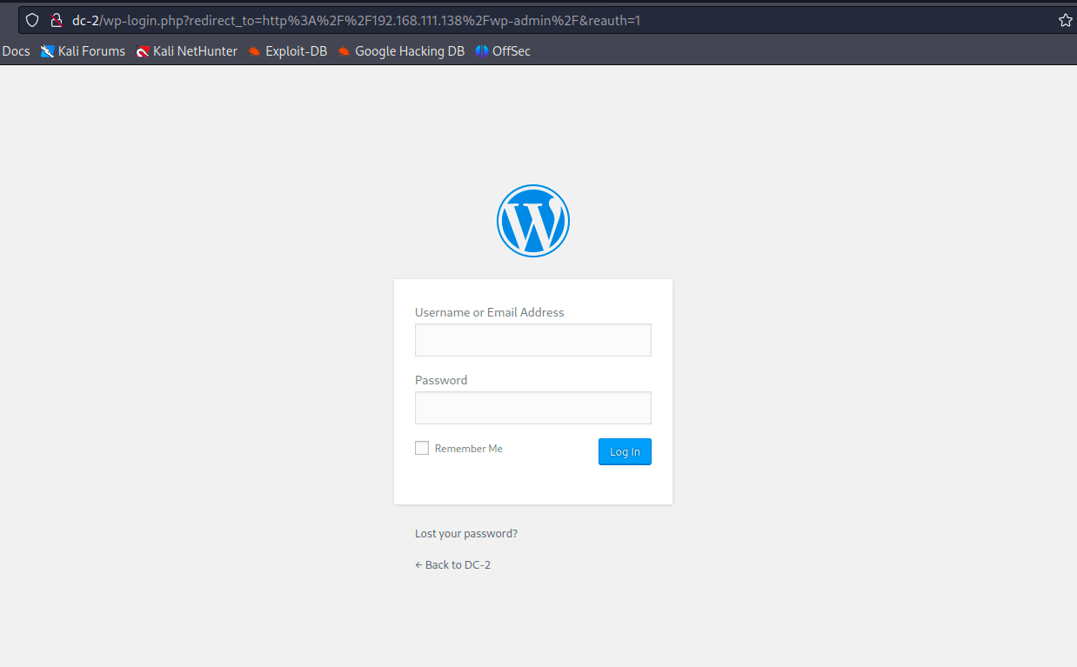Tick the Remember Me checkbox
Viewport: 1077px width, 667px height.
coord(422,448)
